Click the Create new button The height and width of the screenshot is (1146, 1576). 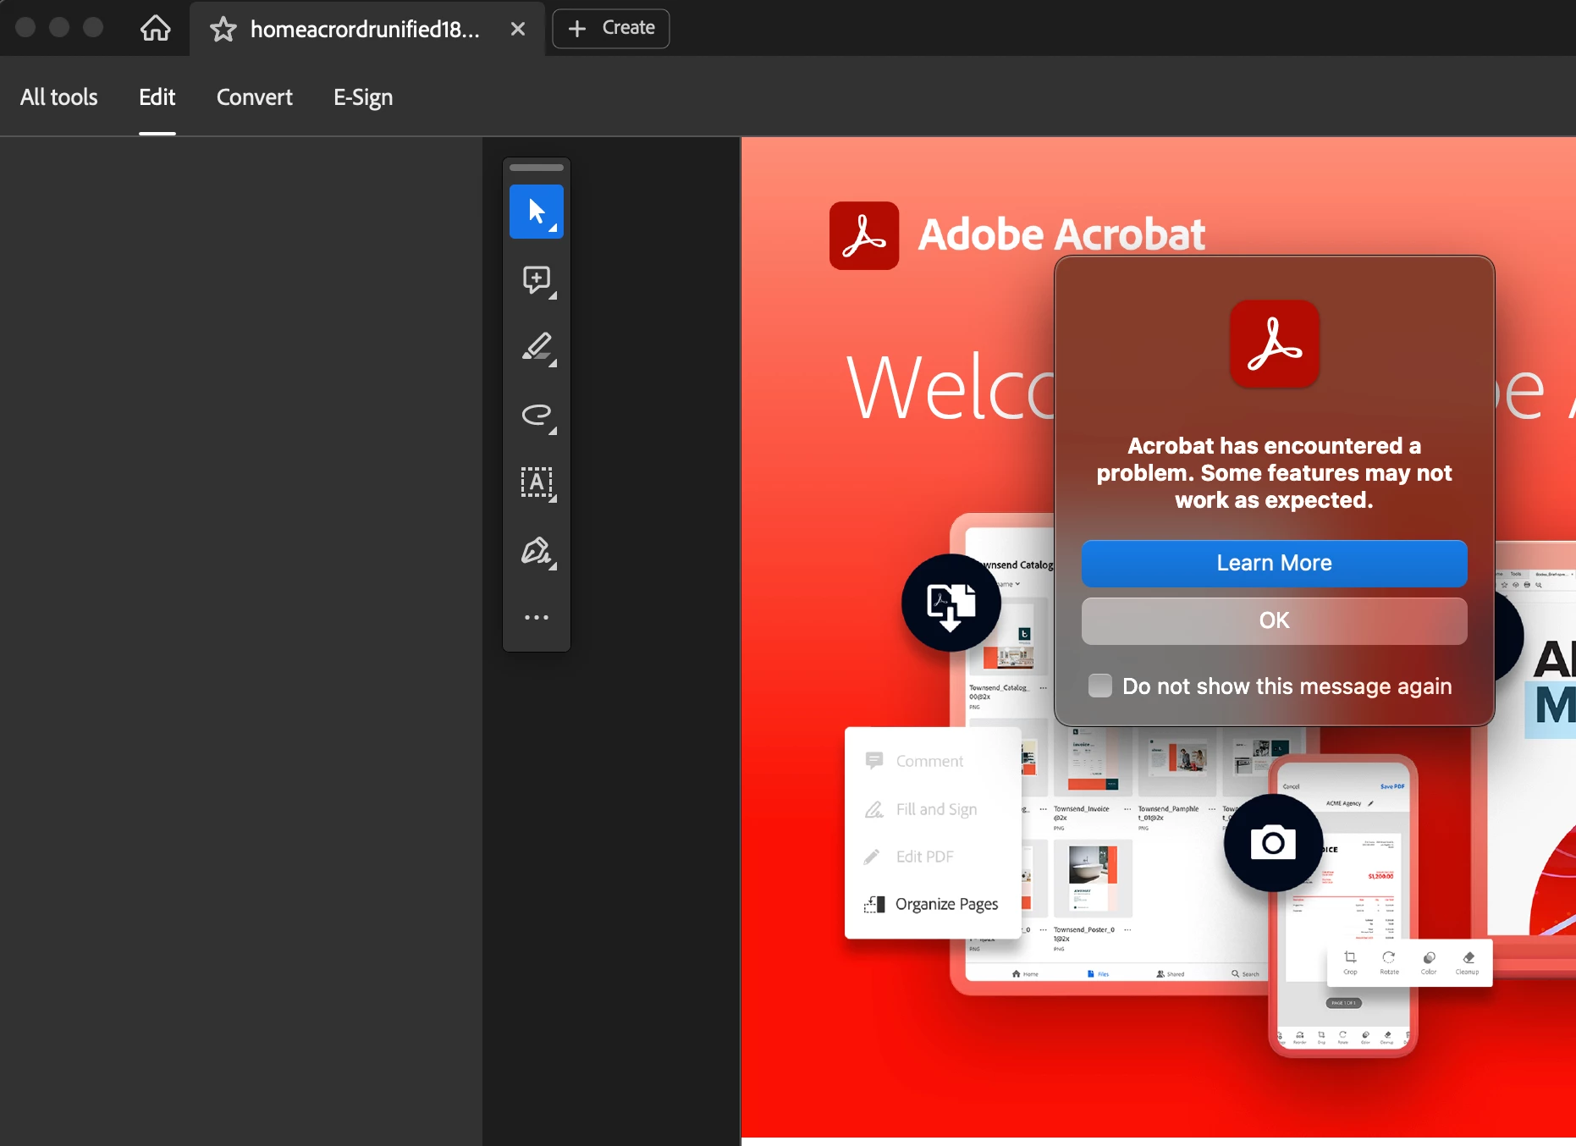click(x=611, y=28)
